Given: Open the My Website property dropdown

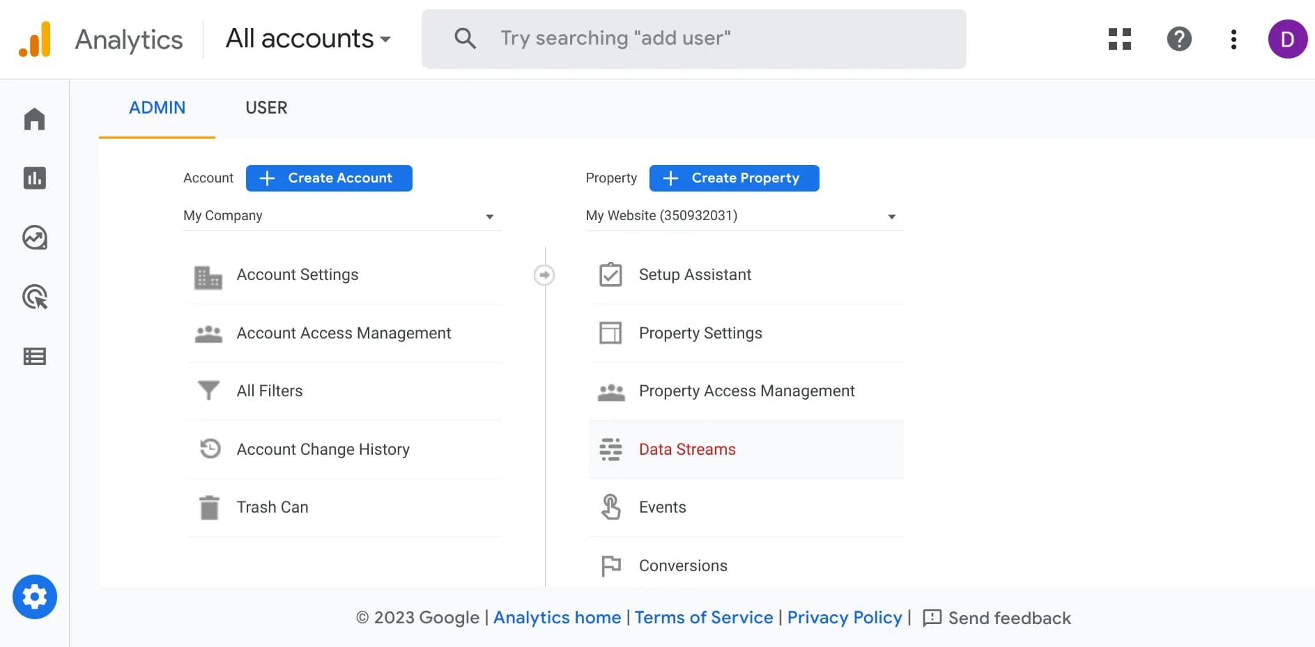Looking at the screenshot, I should (744, 216).
